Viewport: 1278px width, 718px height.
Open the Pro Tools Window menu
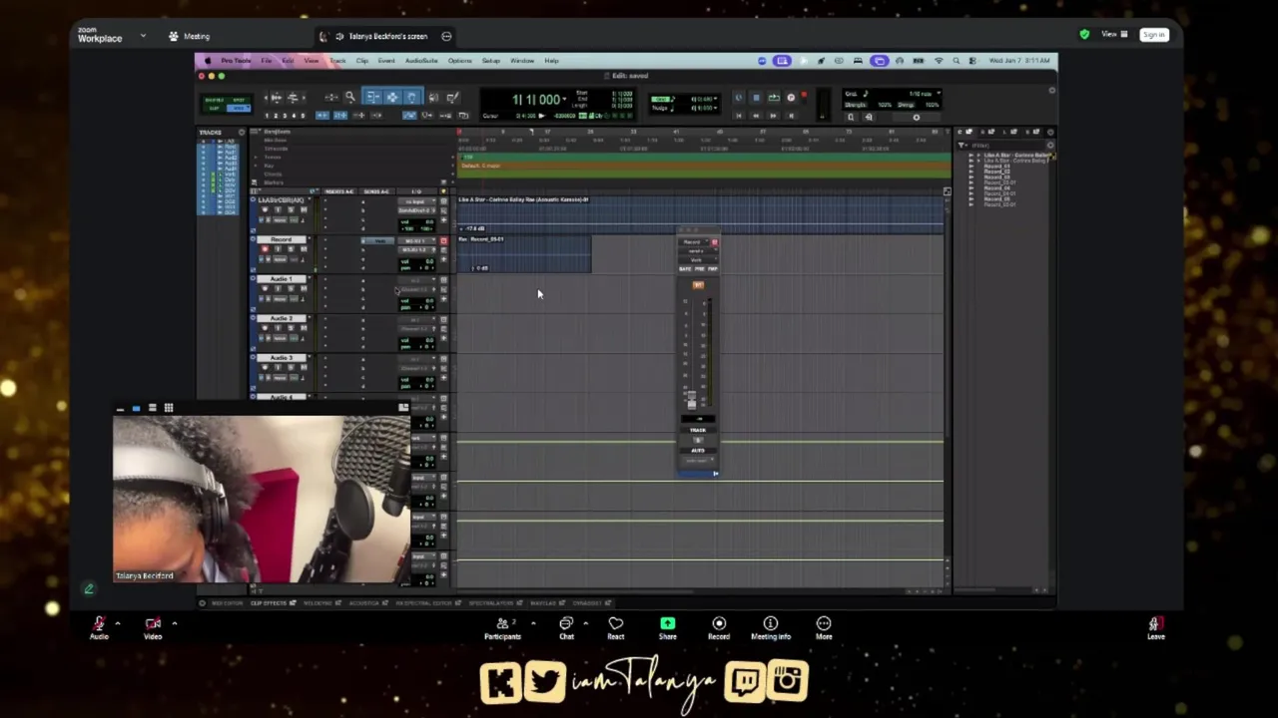point(522,61)
